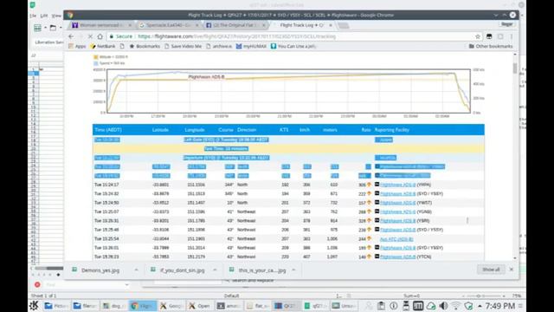Image resolution: width=554 pixels, height=312 pixels.
Task: Open downloaded file this_is_your_ca...jpg
Action: (262, 270)
